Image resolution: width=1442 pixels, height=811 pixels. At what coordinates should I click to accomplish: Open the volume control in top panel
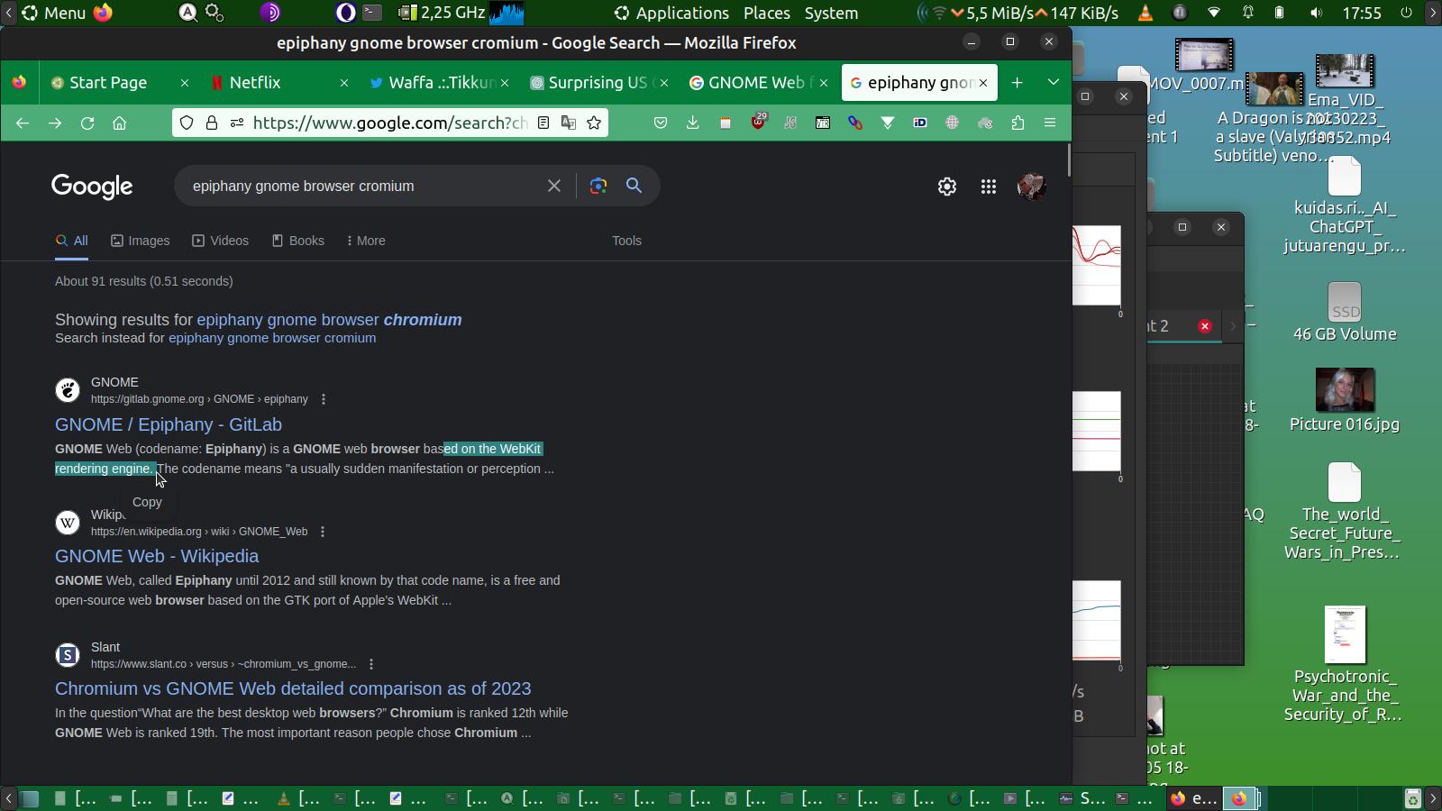[x=1316, y=13]
